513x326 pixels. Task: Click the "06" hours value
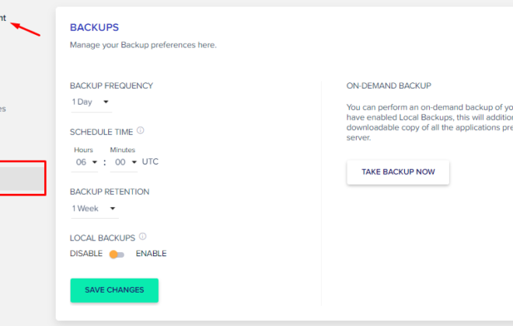click(81, 162)
